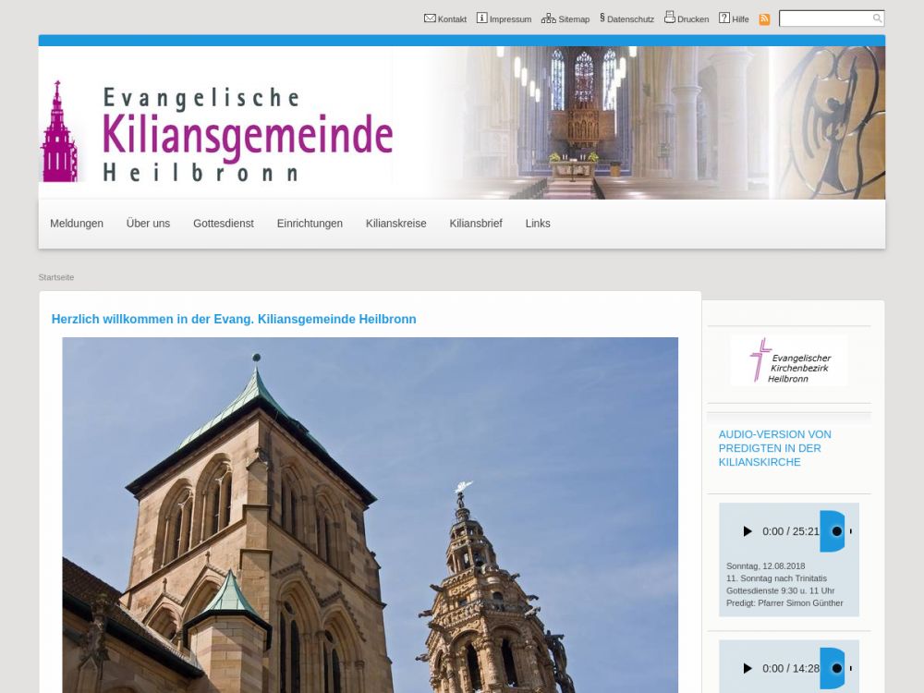Focus the search text field
This screenshot has height=693, width=924.
825,18
